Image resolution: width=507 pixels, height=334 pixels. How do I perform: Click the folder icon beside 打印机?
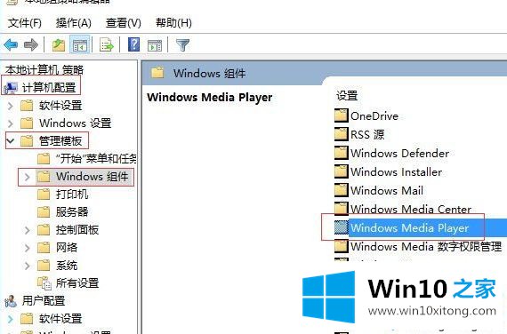coord(44,195)
